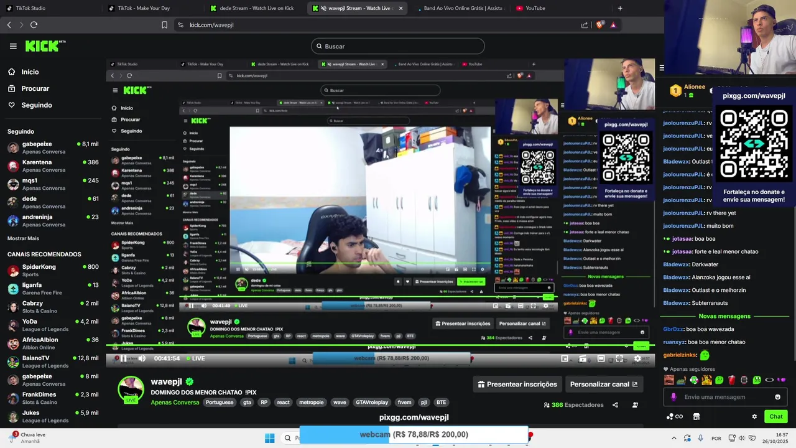Viewport: 796px width, 448px height.
Task: Open the SpiderKong recommended channel
Action: (53, 271)
